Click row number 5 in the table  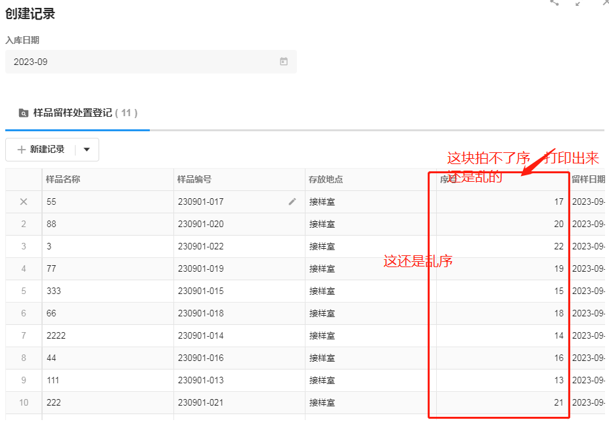(24, 291)
